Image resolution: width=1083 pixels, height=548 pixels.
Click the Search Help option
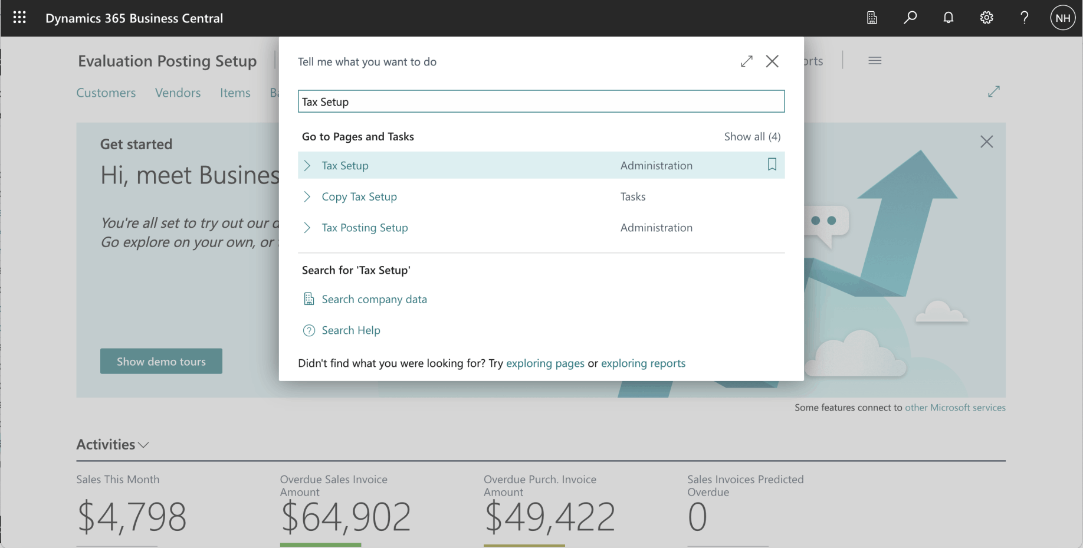pyautogui.click(x=351, y=330)
